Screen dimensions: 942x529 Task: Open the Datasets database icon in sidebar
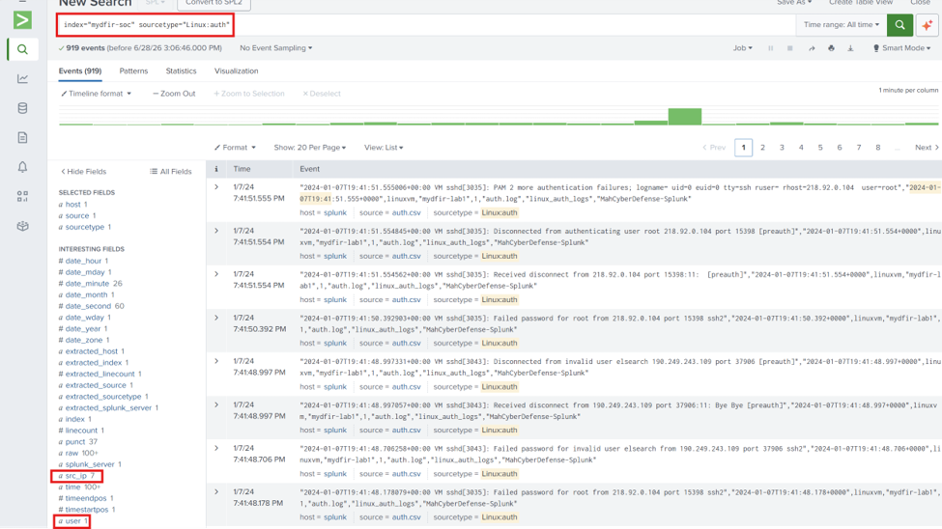(23, 108)
